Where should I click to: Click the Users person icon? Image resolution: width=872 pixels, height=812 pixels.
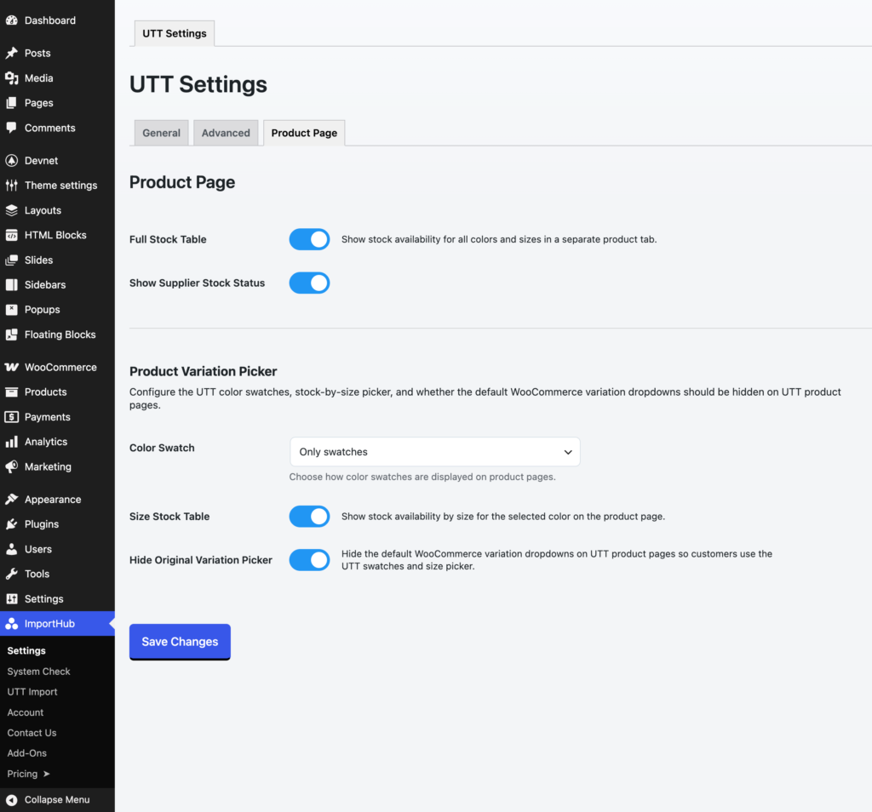[12, 549]
